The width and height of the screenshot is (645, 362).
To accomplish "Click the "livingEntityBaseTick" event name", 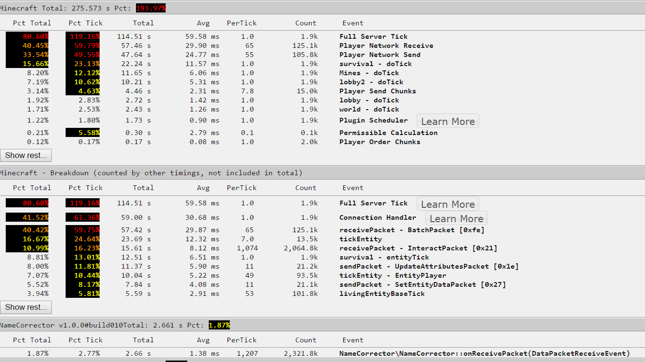I will click(x=382, y=294).
